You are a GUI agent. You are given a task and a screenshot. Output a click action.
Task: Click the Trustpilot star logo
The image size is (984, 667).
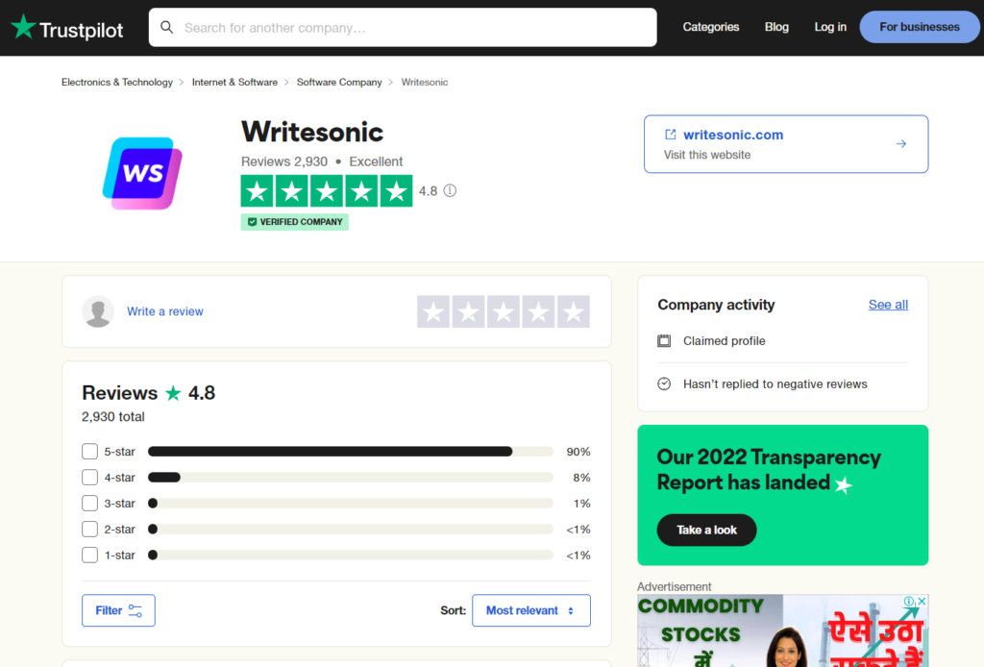(x=23, y=27)
